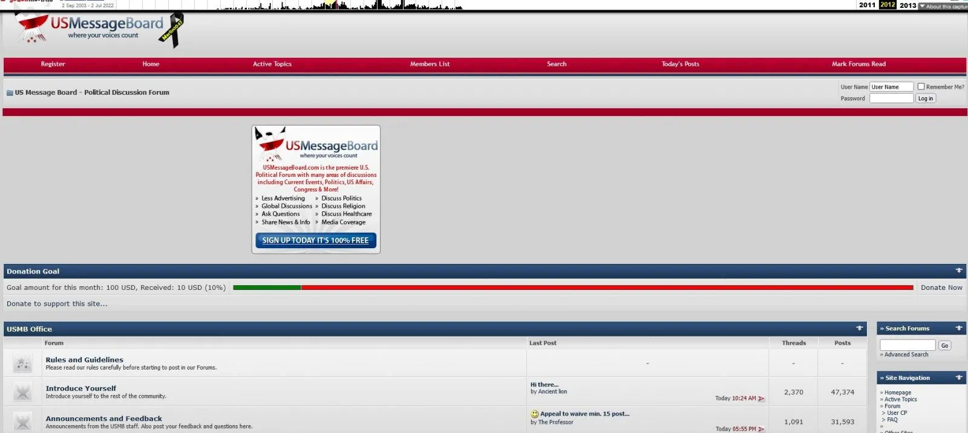Click the Log in button
The height and width of the screenshot is (433, 968).
pyautogui.click(x=926, y=98)
